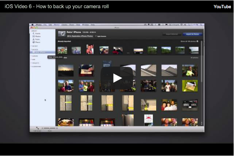Open the Help menu
234x156 pixels.
pos(93,25)
